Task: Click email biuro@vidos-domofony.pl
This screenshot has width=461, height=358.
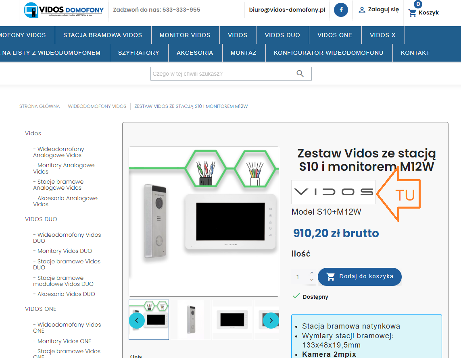Action: (287, 10)
